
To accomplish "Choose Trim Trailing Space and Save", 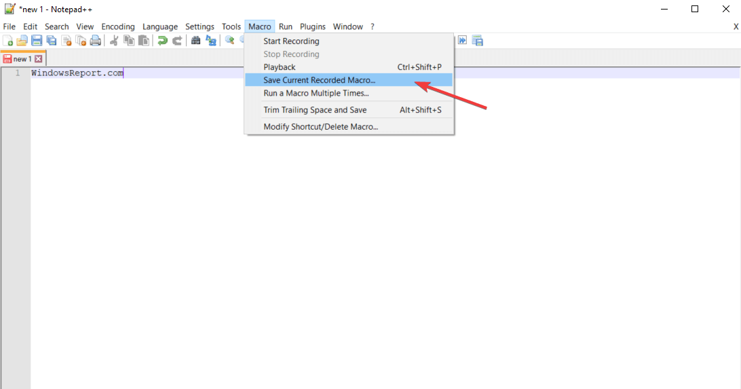I will coord(349,110).
